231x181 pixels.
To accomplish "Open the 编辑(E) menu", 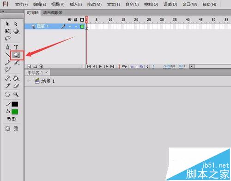I will tap(40, 4).
